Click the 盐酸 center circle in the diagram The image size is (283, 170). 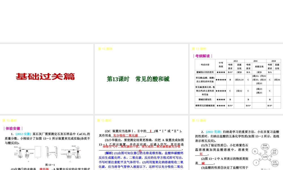[265, 157]
